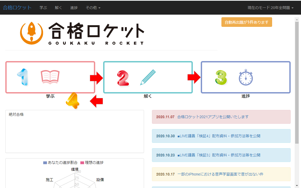301x188 pixels.
Task: Click the 2020.10.23 date text
Action: (x=165, y=155)
